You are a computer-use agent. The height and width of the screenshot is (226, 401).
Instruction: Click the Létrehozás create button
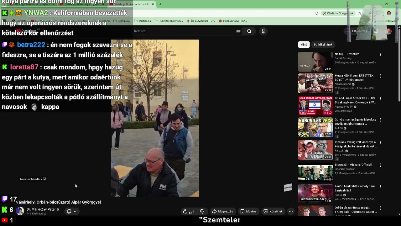click(357, 31)
